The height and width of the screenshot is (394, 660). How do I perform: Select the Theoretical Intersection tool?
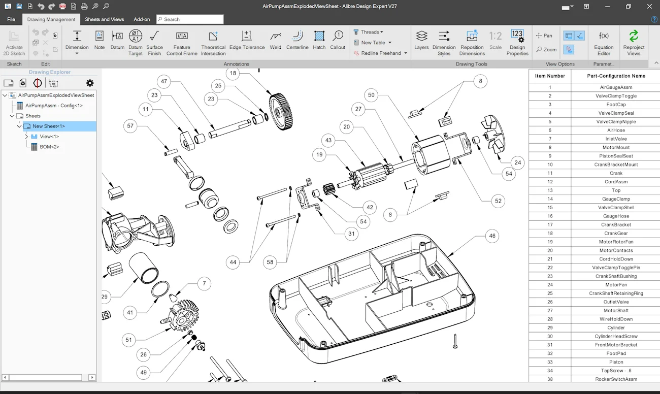(213, 43)
